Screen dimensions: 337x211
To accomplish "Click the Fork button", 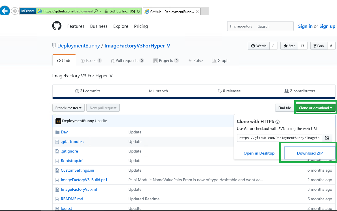I will (x=319, y=46).
